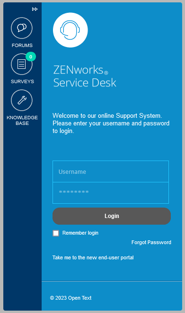Screen dimensions: 185x313
Task: Click the green survey count badge
Action: [x=31, y=57]
